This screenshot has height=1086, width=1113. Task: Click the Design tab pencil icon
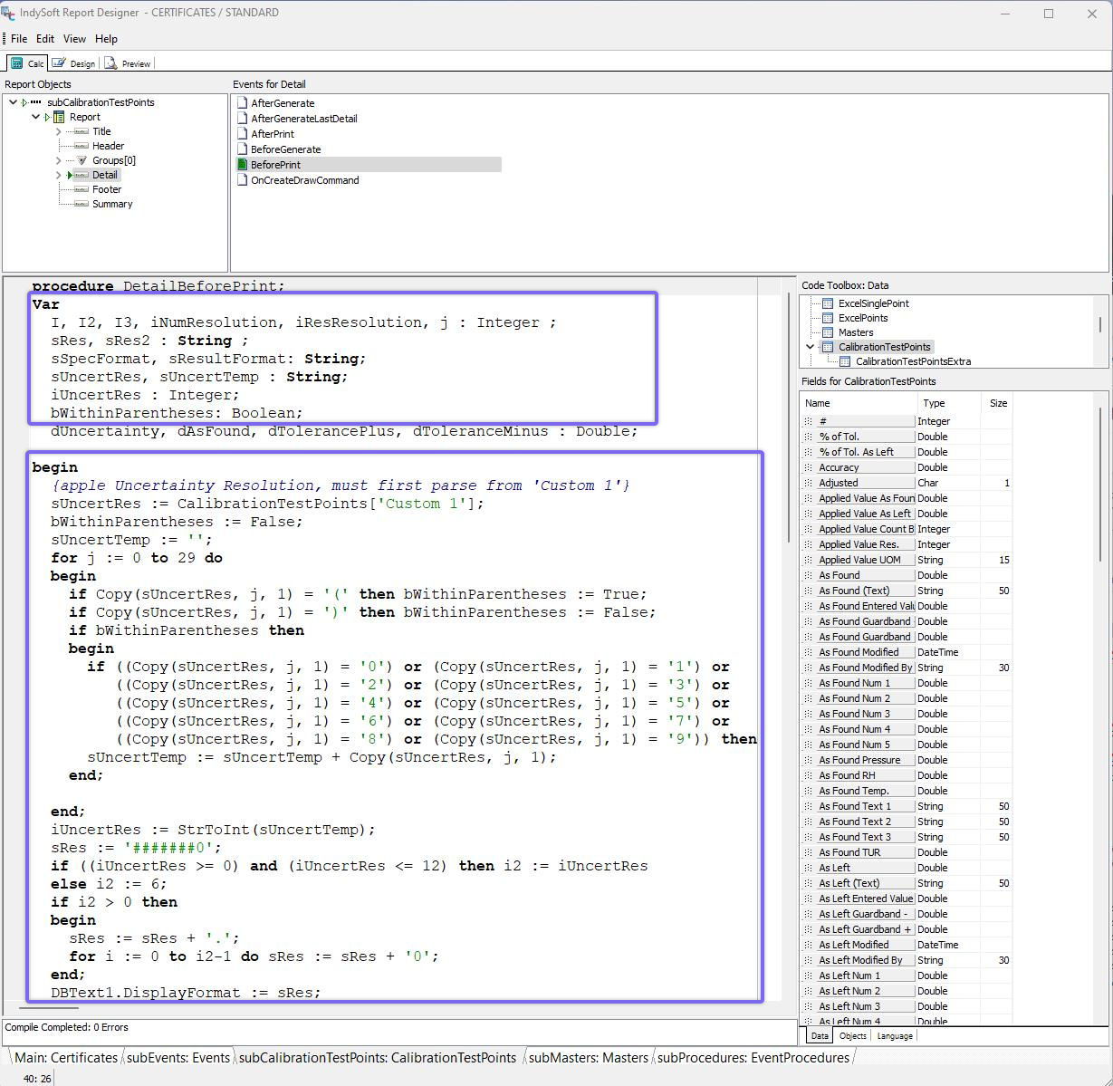coord(59,63)
